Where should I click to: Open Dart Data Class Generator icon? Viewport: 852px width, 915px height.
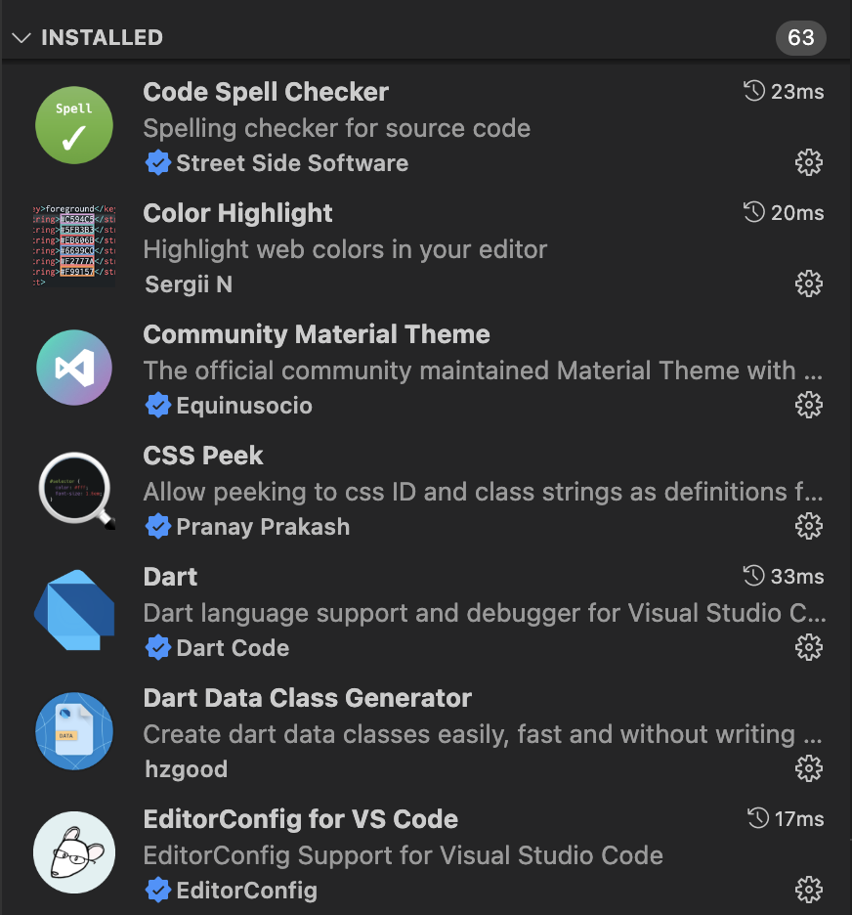(74, 731)
